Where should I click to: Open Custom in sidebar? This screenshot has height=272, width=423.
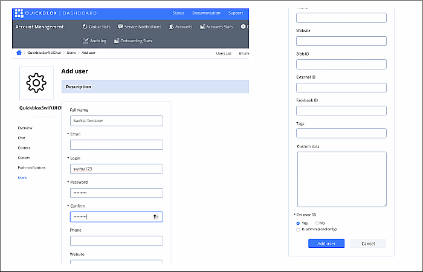point(24,158)
